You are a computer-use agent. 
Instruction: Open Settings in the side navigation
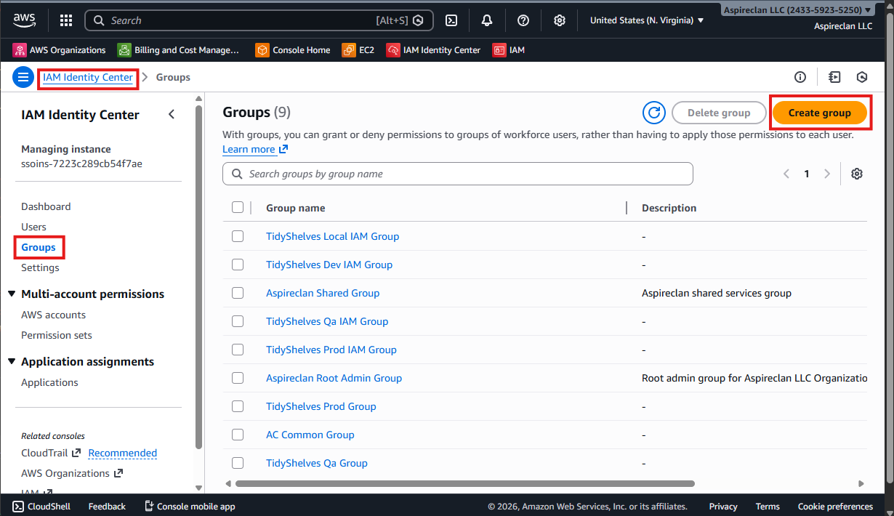click(40, 267)
